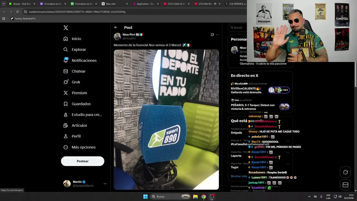Show hidden system tray icons
The height and width of the screenshot is (201, 357).
coord(309,197)
